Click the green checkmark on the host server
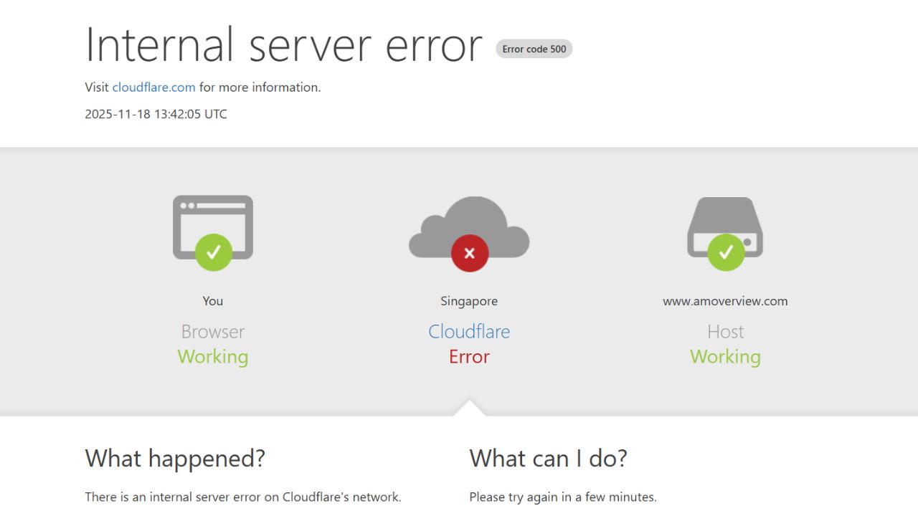918x516 pixels. 724,252
